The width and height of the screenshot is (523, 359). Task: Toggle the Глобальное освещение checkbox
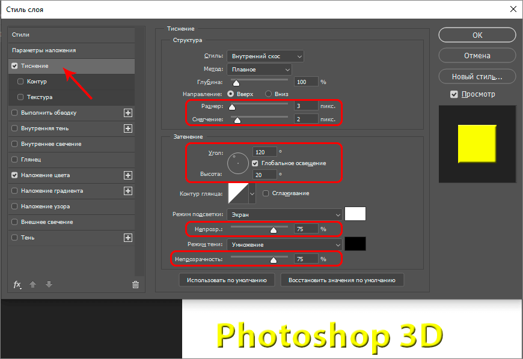pyautogui.click(x=255, y=163)
